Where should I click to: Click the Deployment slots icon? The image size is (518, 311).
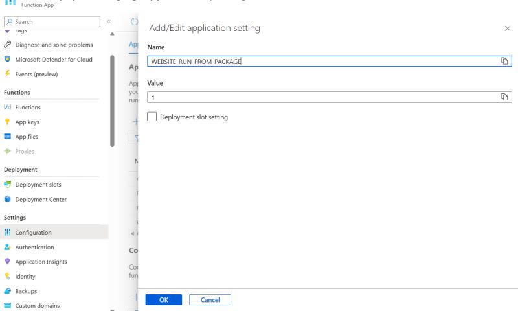(x=7, y=185)
